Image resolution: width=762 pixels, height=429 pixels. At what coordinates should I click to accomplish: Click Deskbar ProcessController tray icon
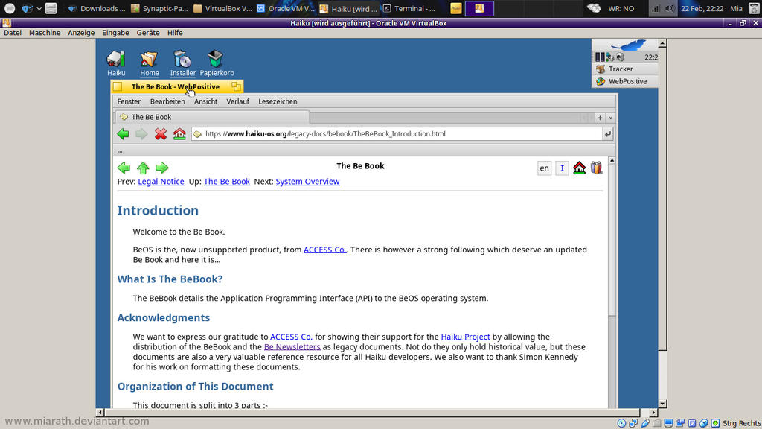(601, 57)
